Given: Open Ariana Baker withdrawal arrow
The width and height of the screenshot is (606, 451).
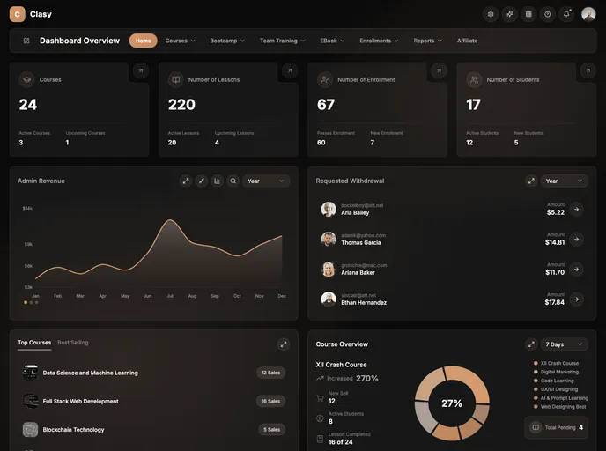Looking at the screenshot, I should point(576,269).
